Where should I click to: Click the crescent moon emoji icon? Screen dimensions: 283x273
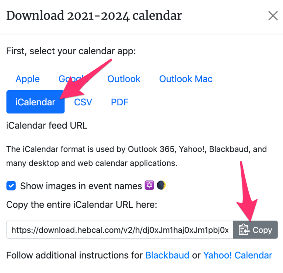161,185
